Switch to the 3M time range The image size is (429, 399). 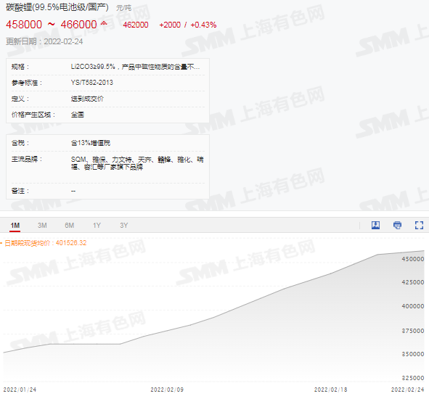pos(42,226)
